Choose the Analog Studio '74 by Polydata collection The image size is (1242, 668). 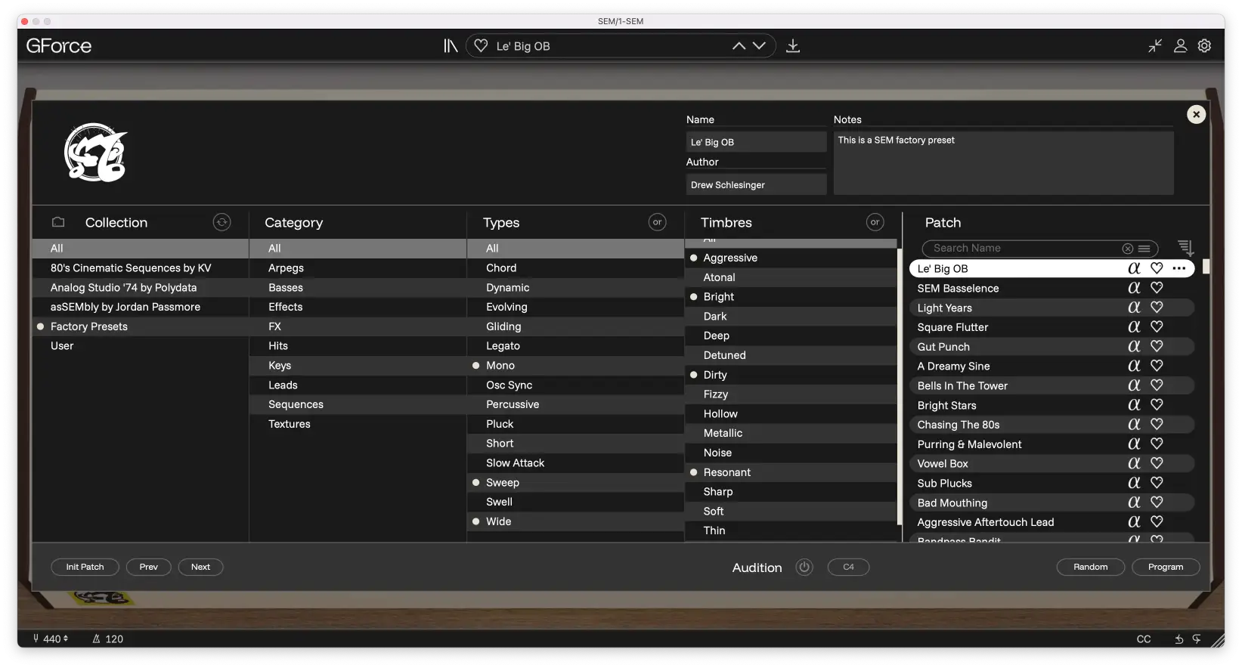[x=141, y=288]
